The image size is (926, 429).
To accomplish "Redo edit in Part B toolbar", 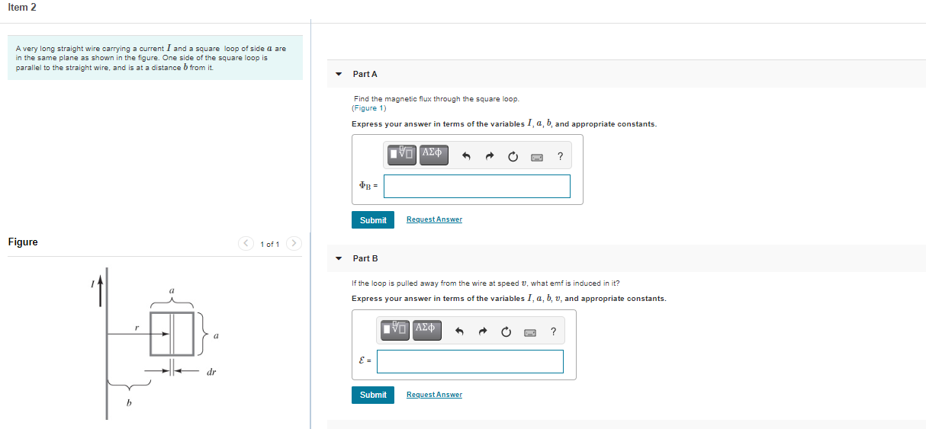I will click(483, 332).
